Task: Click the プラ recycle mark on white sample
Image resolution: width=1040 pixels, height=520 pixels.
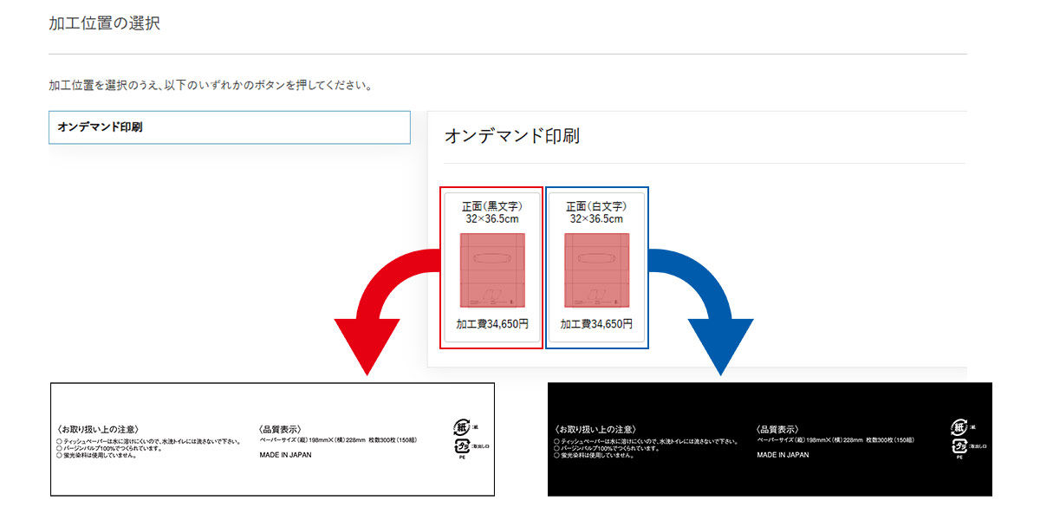Action: click(462, 445)
